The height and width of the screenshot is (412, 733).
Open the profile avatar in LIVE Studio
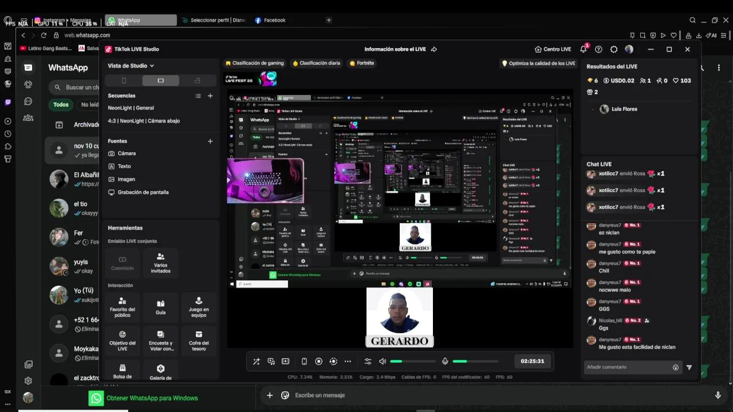tap(629, 49)
